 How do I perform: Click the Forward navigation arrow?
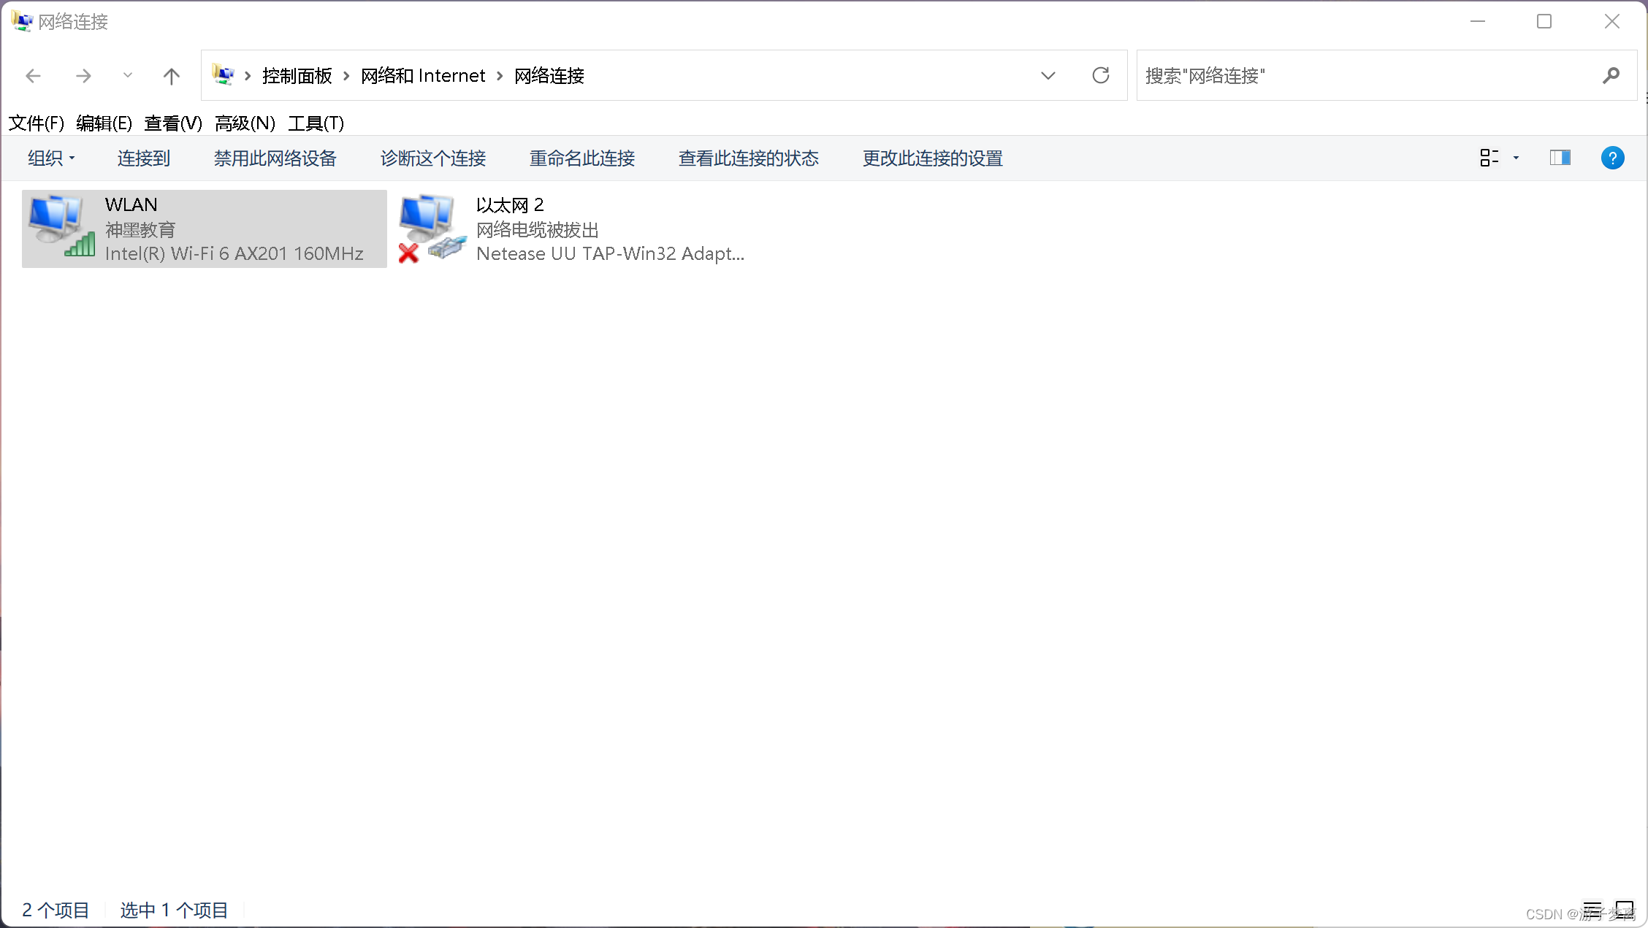83,76
